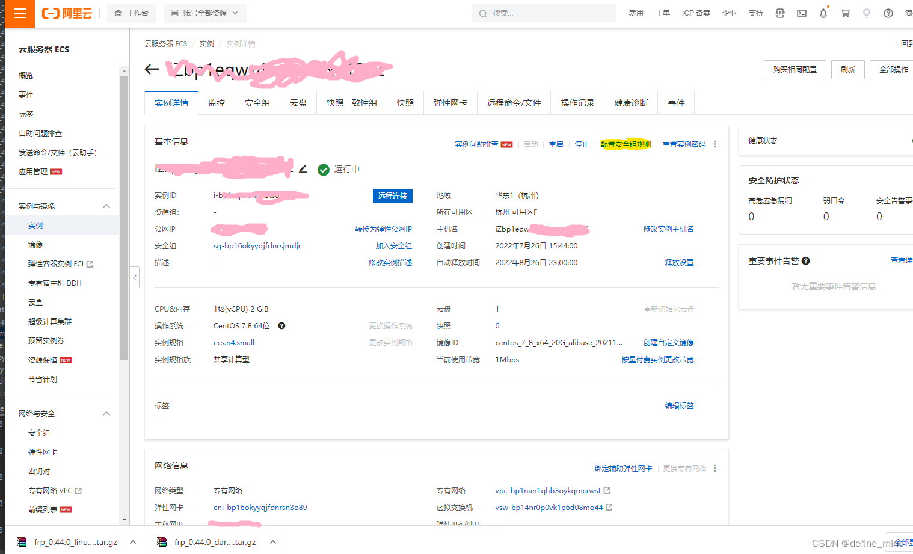Open the API tools icon
913x554 pixels.
(779, 13)
